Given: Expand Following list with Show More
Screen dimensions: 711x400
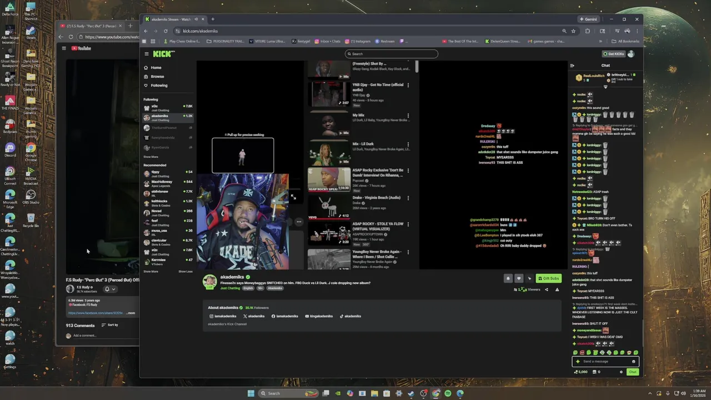Looking at the screenshot, I should pos(151,157).
